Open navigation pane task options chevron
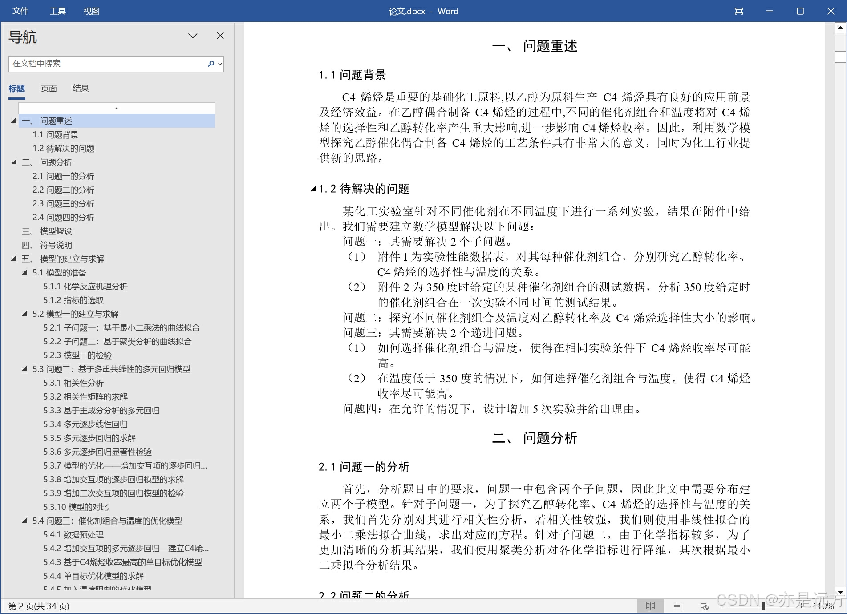 tap(193, 36)
